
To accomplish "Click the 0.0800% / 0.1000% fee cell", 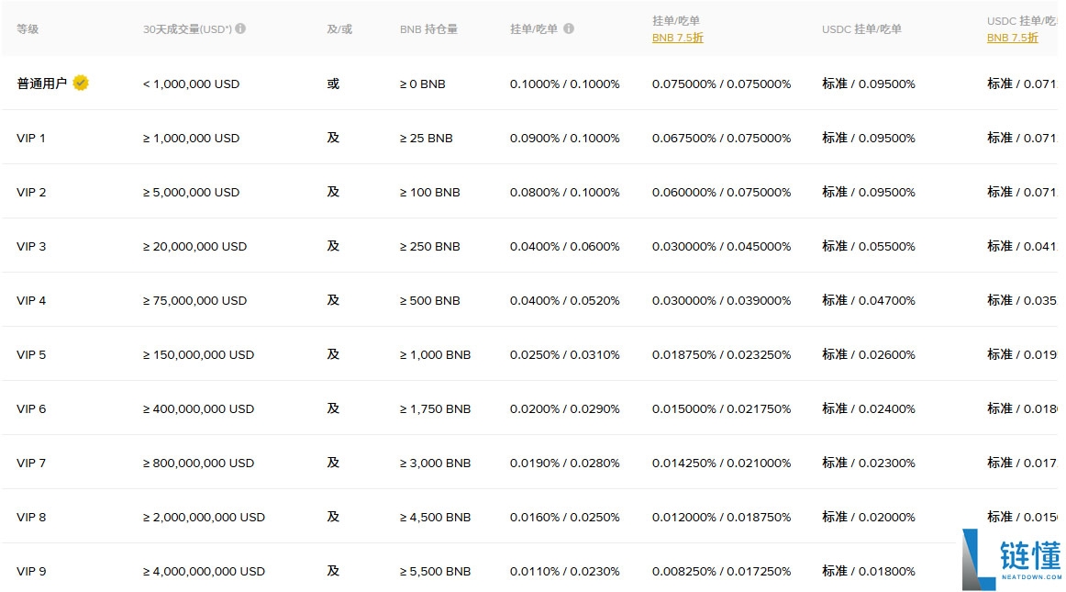I will click(565, 193).
